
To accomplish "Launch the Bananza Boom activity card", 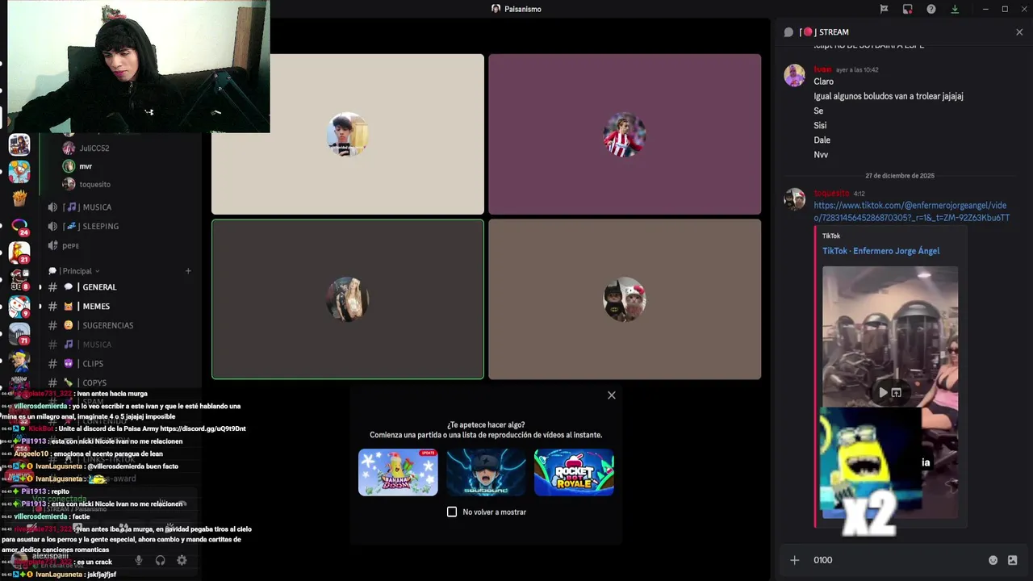I will click(398, 472).
